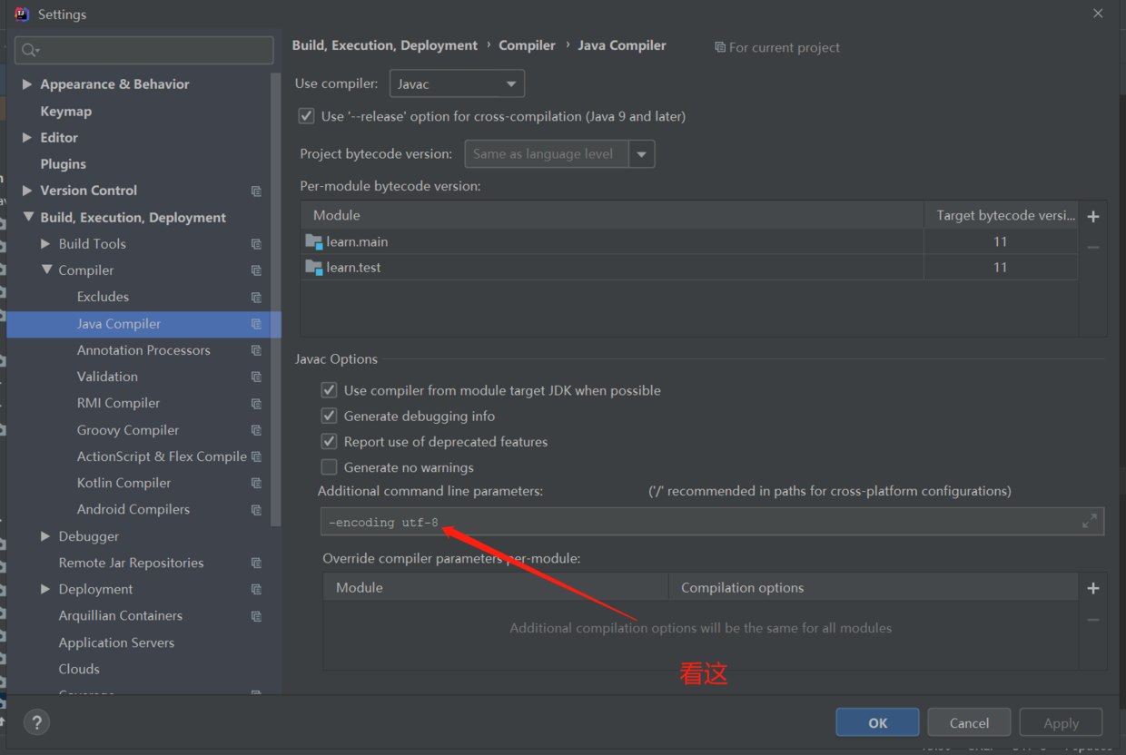Uncheck Generate debugging info
Viewport: 1126px width, 755px height.
pyautogui.click(x=329, y=416)
